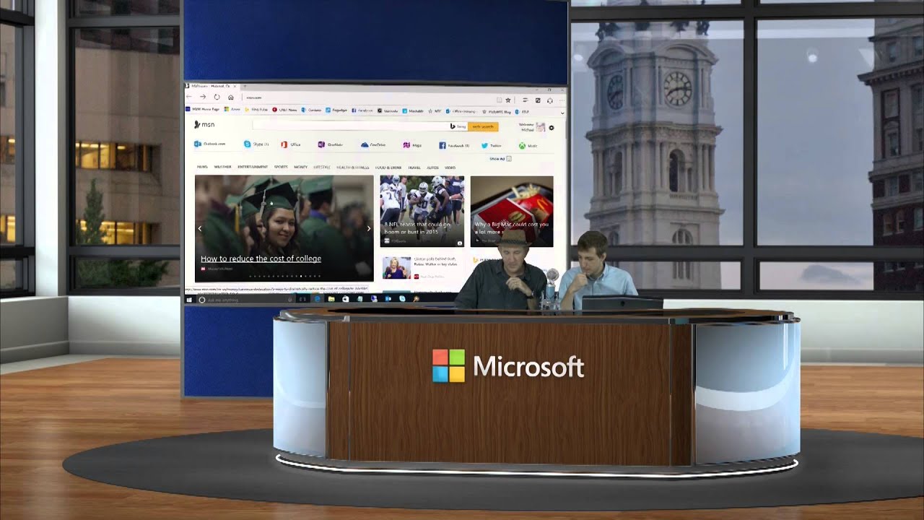Open Big Mac cost story card
This screenshot has height=520, width=924.
(x=512, y=212)
